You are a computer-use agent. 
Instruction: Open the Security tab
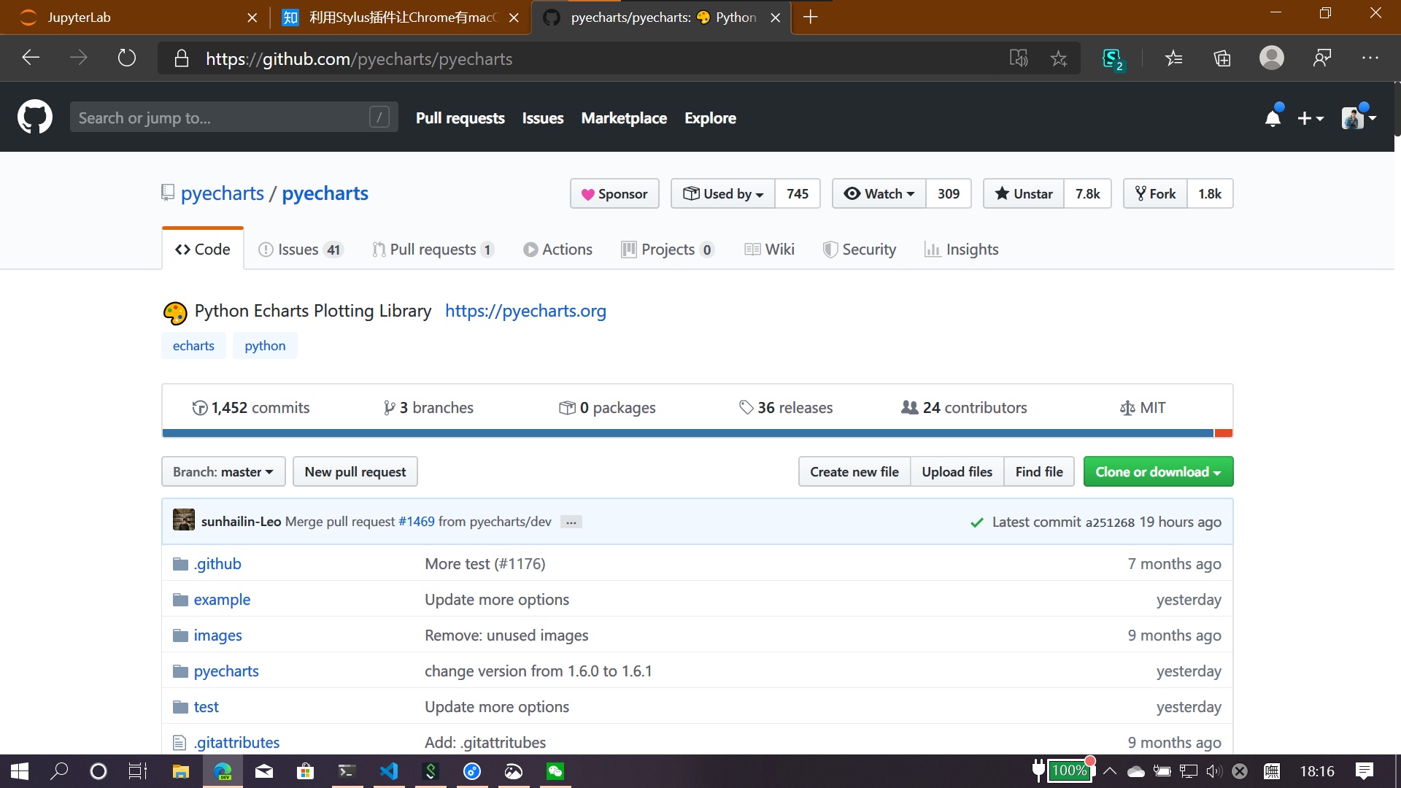[x=859, y=250]
